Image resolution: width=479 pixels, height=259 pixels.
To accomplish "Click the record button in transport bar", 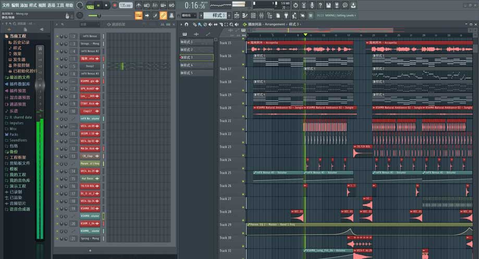I will (114, 5).
